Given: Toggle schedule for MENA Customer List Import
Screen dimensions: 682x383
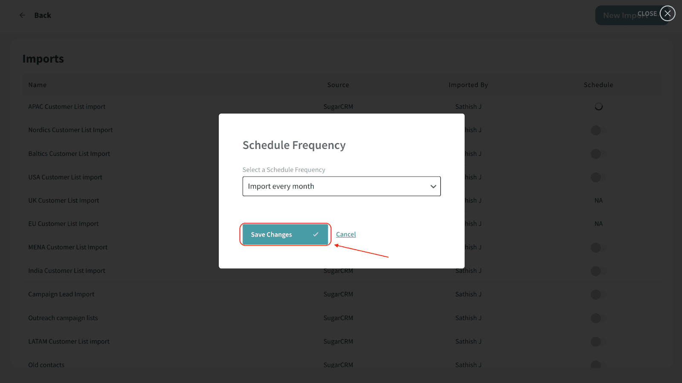Looking at the screenshot, I should (x=598, y=247).
